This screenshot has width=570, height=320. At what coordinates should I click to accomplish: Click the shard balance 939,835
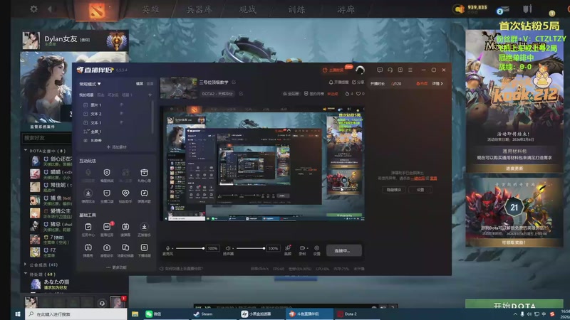tap(477, 7)
